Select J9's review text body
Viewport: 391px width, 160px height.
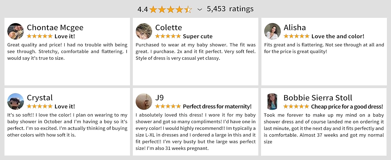(x=195, y=131)
